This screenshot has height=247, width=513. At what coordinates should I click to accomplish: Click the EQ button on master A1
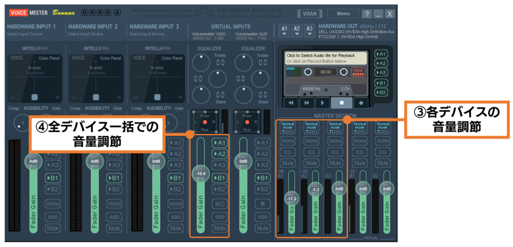[288, 151]
